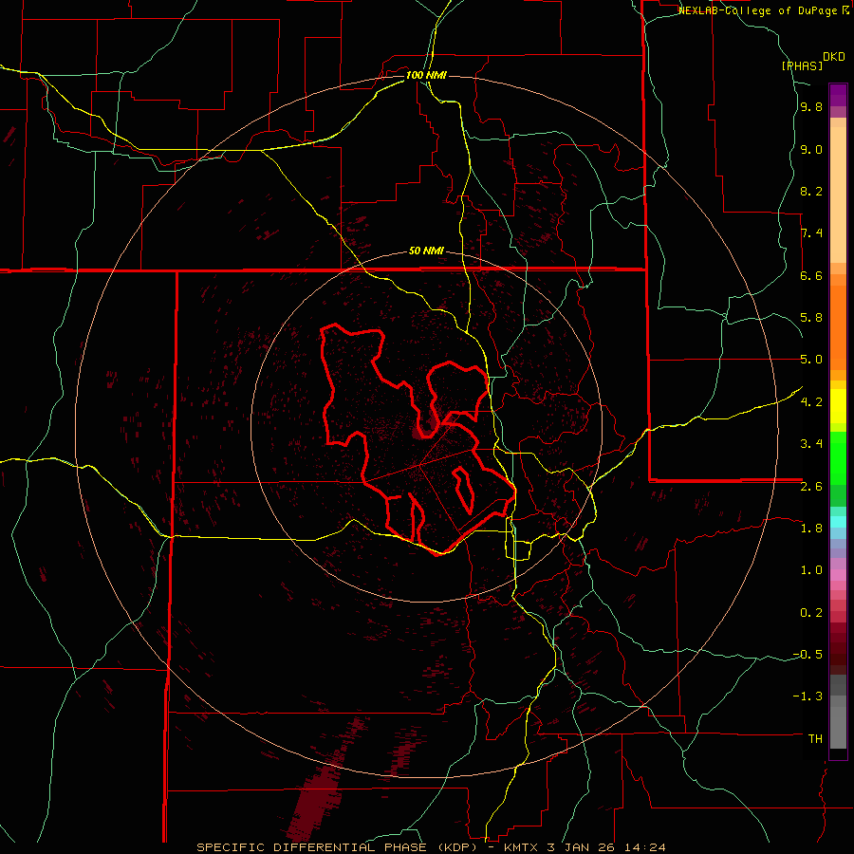This screenshot has width=854, height=854.
Task: Click the bright green band of the color scale
Action: 838,457
